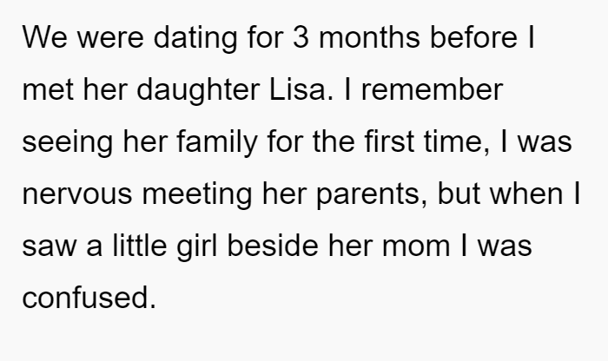Click the word "We" starting the paragraph
The image size is (608, 361).
point(44,37)
